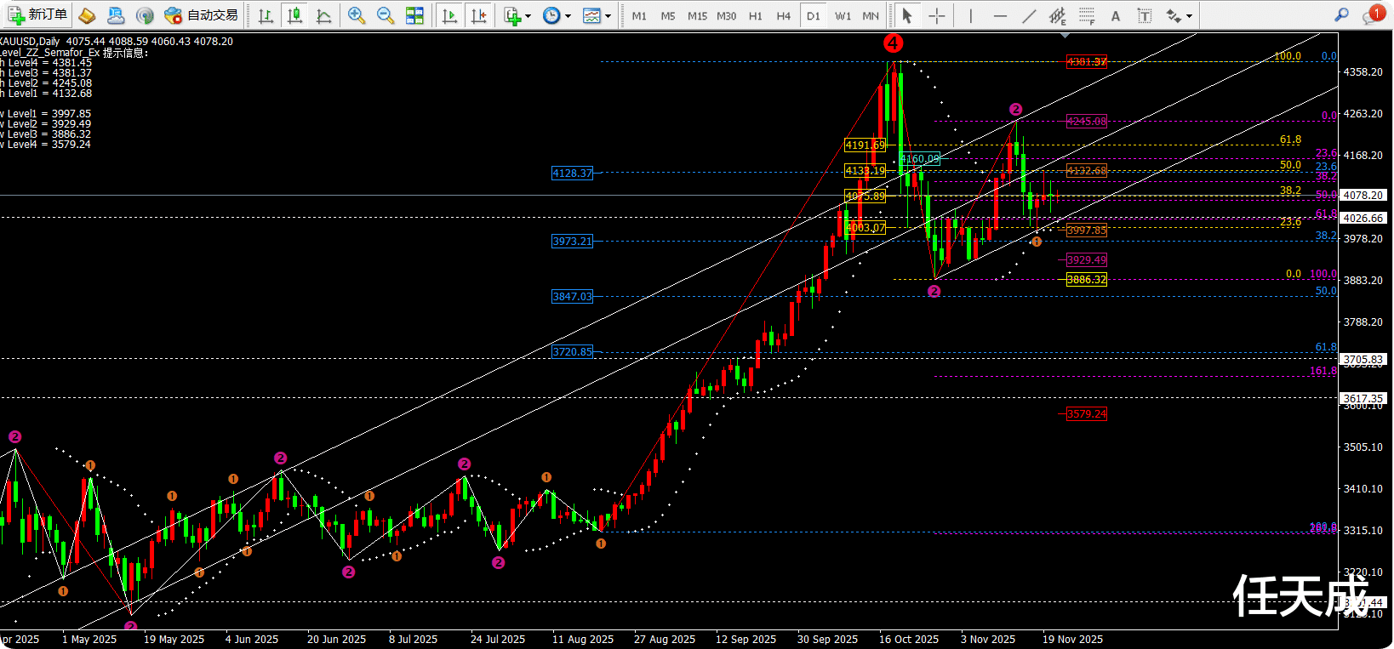Click the 4128.37 blue level label
Screen dimensions: 1394x649
(x=572, y=173)
